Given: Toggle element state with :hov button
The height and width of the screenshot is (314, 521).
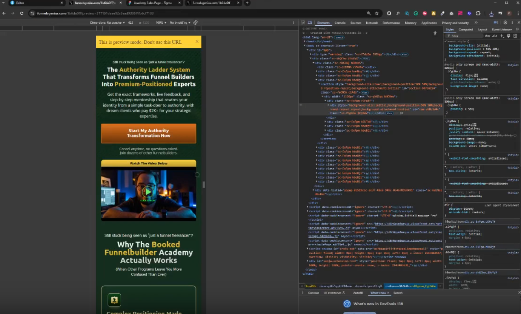Looking at the screenshot, I should pos(488,36).
